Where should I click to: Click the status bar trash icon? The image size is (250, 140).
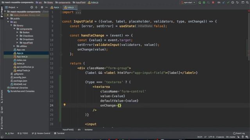click(243, 137)
